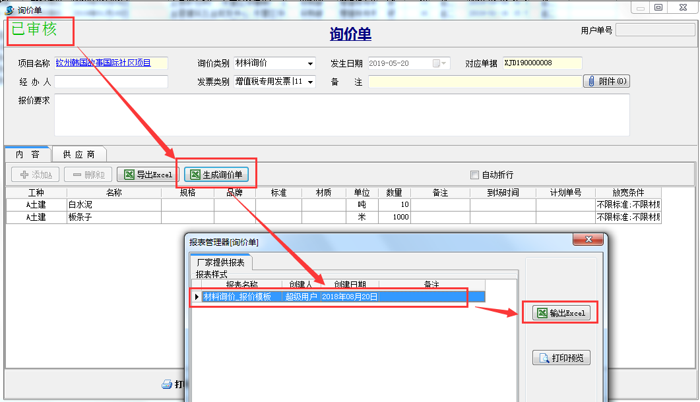This screenshot has height=402, width=700.
Task: Click the calendar icon in 发生日期 field
Action: [x=436, y=63]
